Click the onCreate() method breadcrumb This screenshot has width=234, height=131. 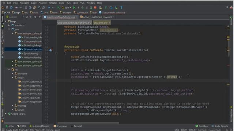pos(102,23)
